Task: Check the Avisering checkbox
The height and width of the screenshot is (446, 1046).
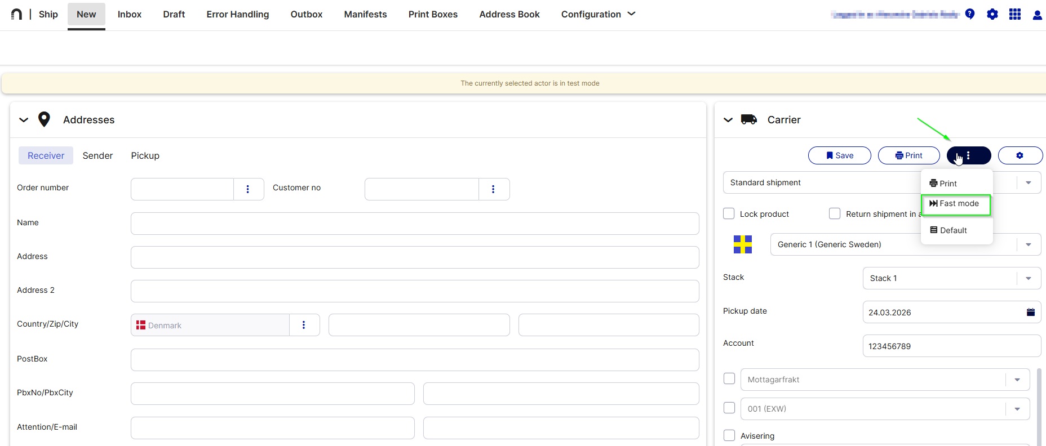Action: point(729,435)
